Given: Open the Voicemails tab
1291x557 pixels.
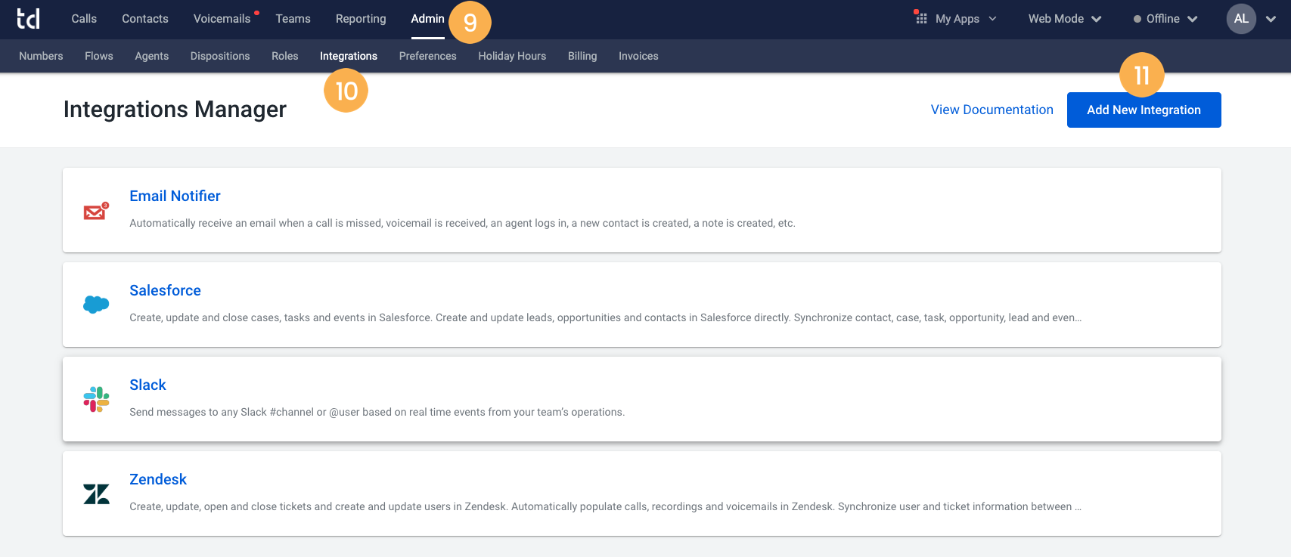Looking at the screenshot, I should [222, 19].
